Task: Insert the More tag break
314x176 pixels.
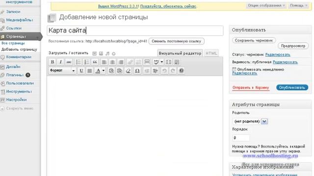Action: 147,62
